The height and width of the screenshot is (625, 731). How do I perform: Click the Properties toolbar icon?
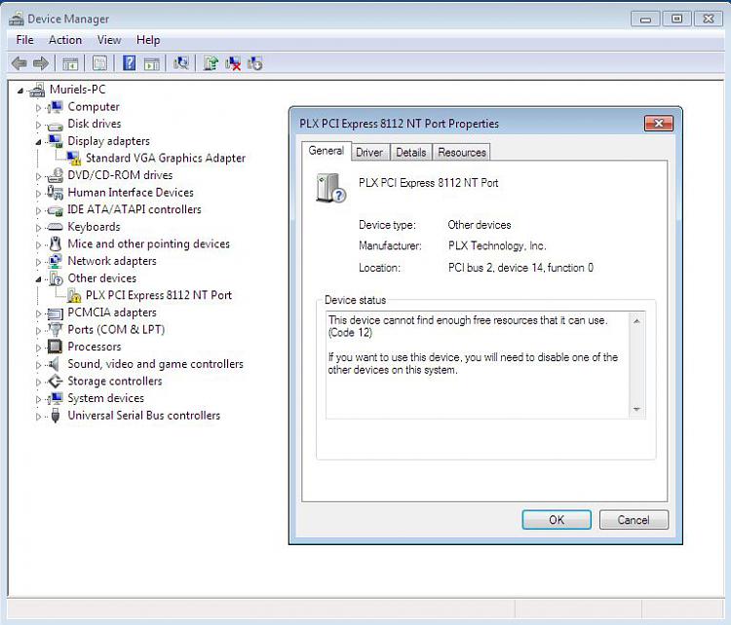tap(99, 63)
